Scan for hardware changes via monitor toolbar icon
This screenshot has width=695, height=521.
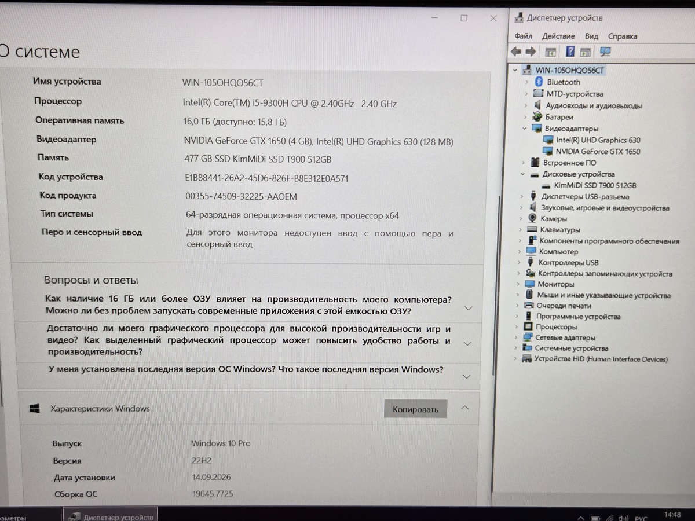pyautogui.click(x=605, y=52)
